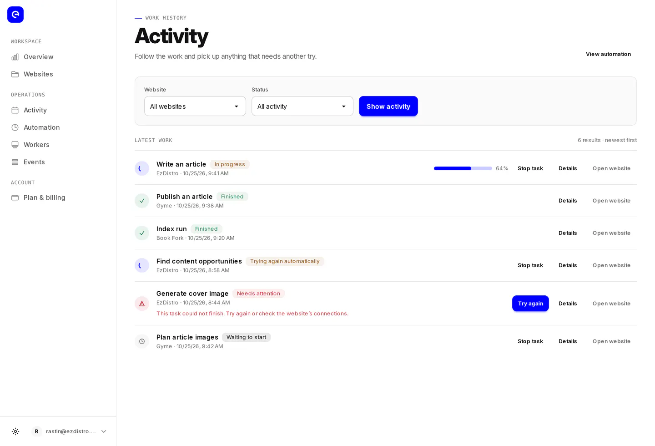Click the 6 results newest first text

(x=607, y=140)
